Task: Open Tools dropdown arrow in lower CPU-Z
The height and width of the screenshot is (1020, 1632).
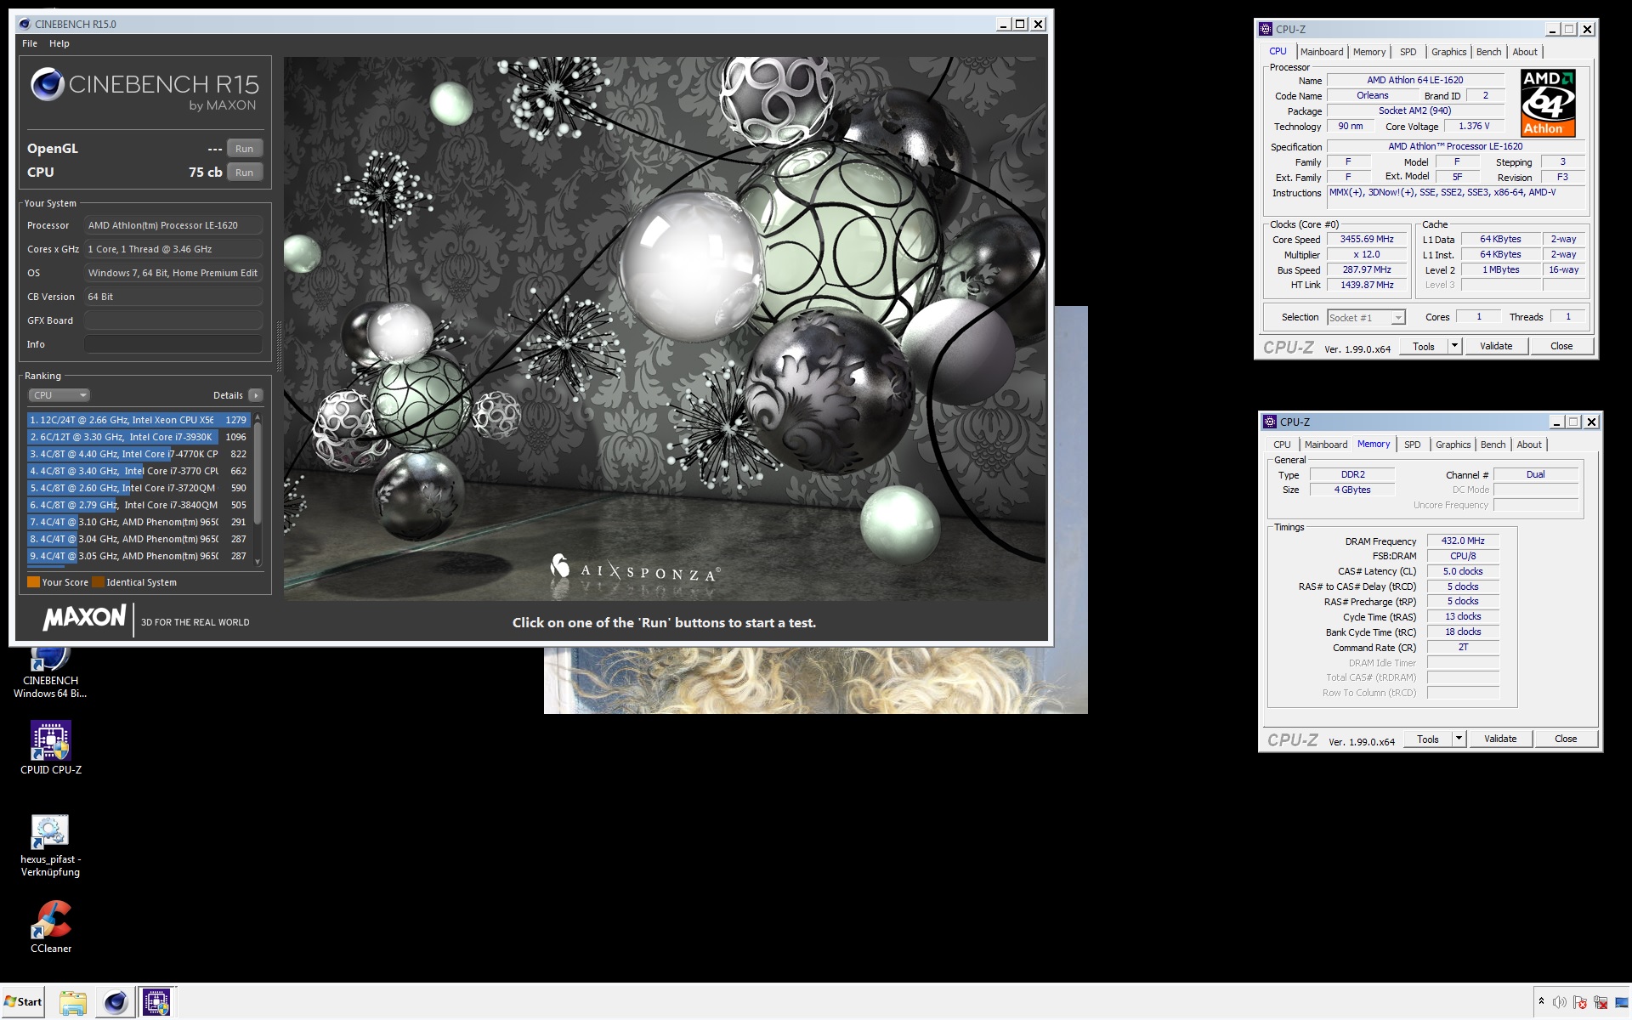Action: pyautogui.click(x=1459, y=739)
